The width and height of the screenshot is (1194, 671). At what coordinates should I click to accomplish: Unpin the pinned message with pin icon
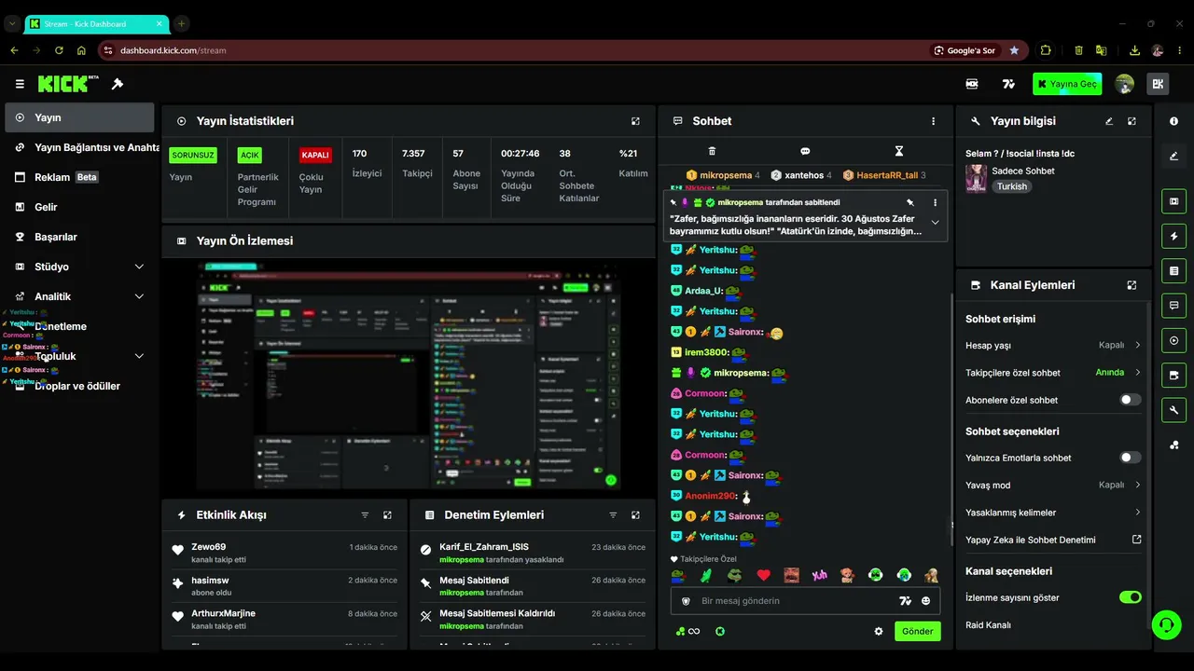910,202
